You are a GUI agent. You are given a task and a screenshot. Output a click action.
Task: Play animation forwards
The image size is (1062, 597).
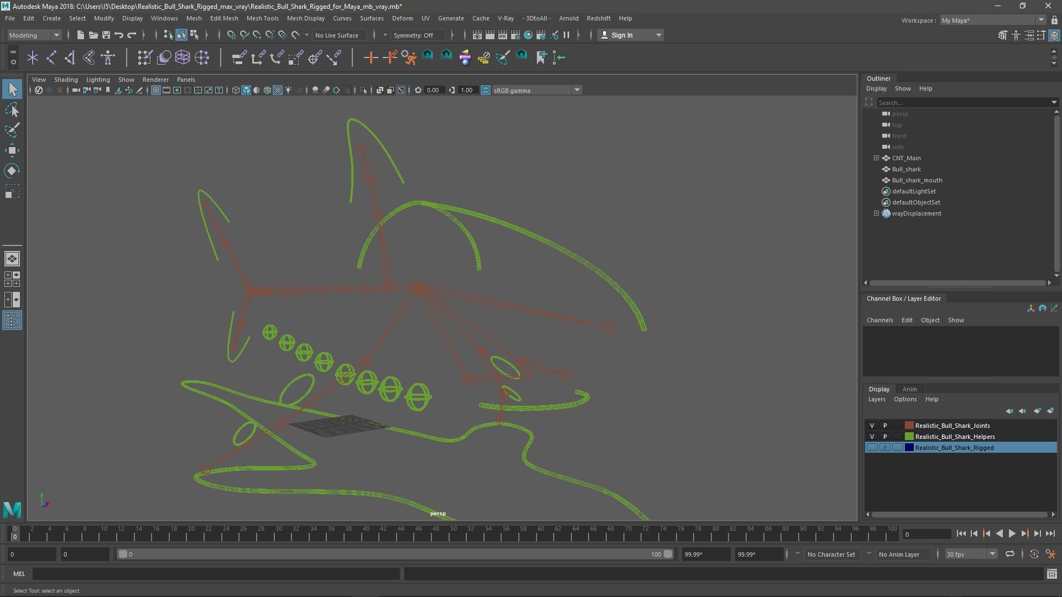tap(1012, 533)
